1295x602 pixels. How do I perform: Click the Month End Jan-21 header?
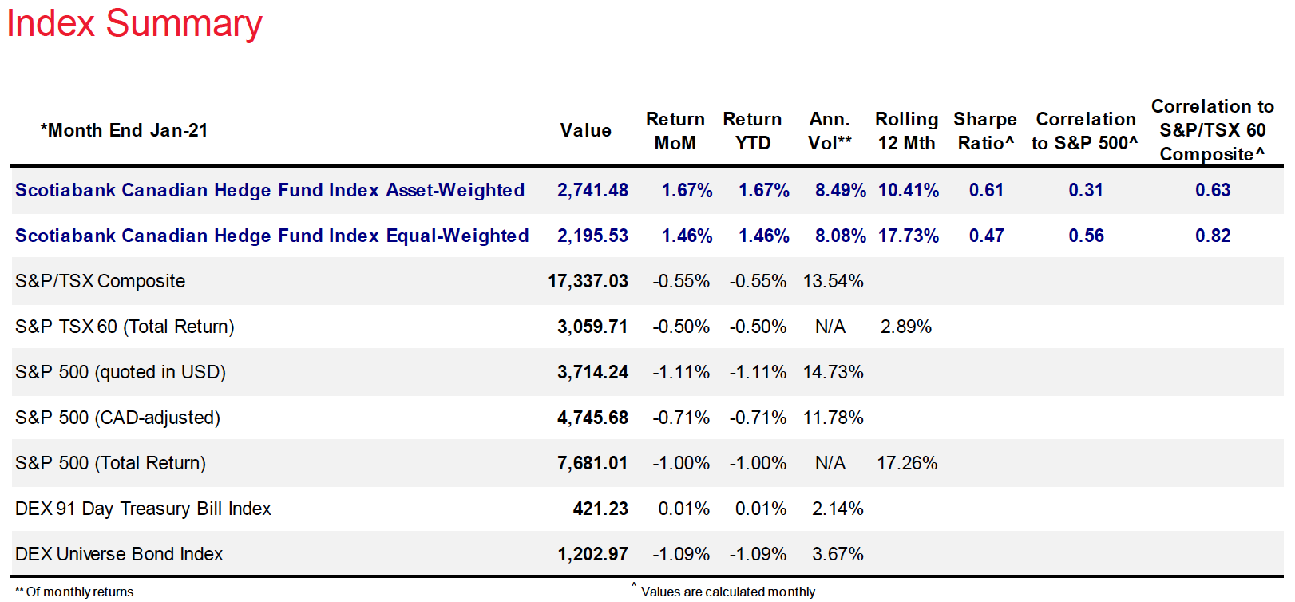coord(124,130)
